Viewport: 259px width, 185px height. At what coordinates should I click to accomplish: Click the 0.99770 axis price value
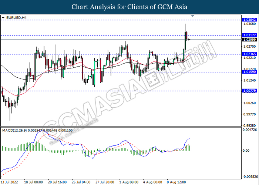pyautogui.click(x=250, y=114)
